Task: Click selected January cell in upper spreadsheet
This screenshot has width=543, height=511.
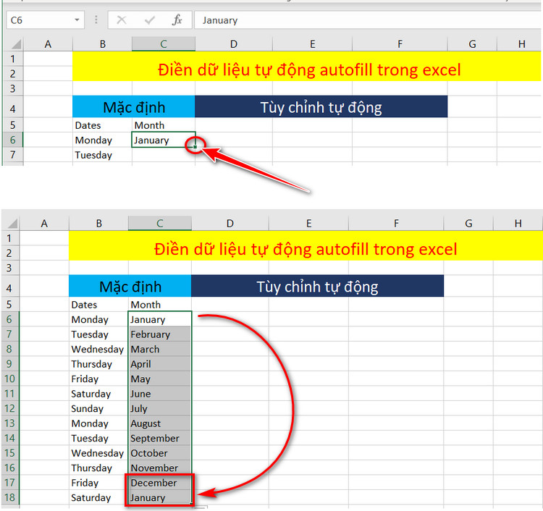Action: tap(164, 140)
